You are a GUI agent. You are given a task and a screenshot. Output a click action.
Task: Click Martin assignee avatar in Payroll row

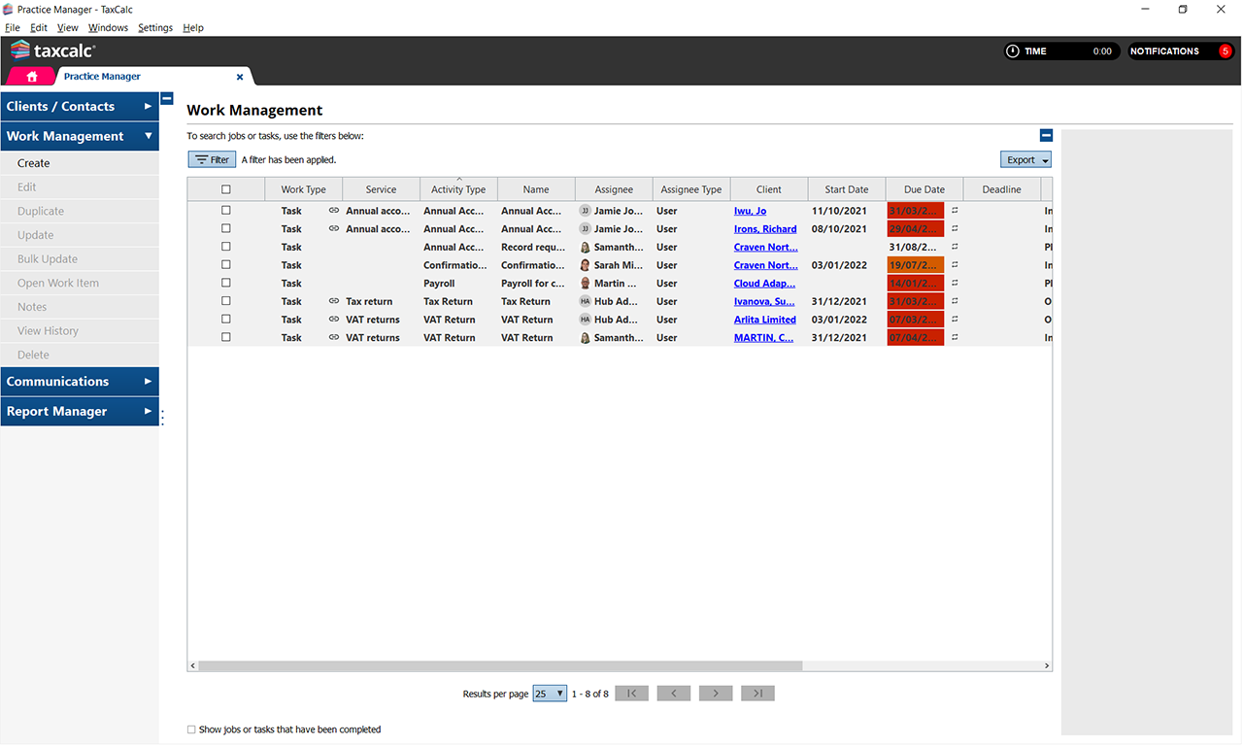(585, 284)
